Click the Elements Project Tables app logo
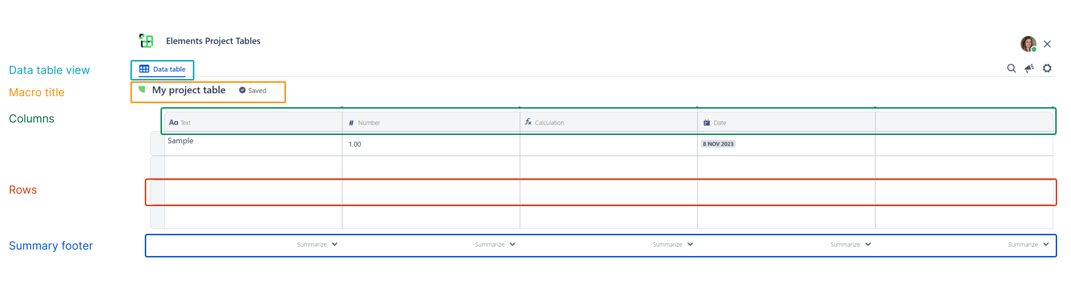 (146, 41)
